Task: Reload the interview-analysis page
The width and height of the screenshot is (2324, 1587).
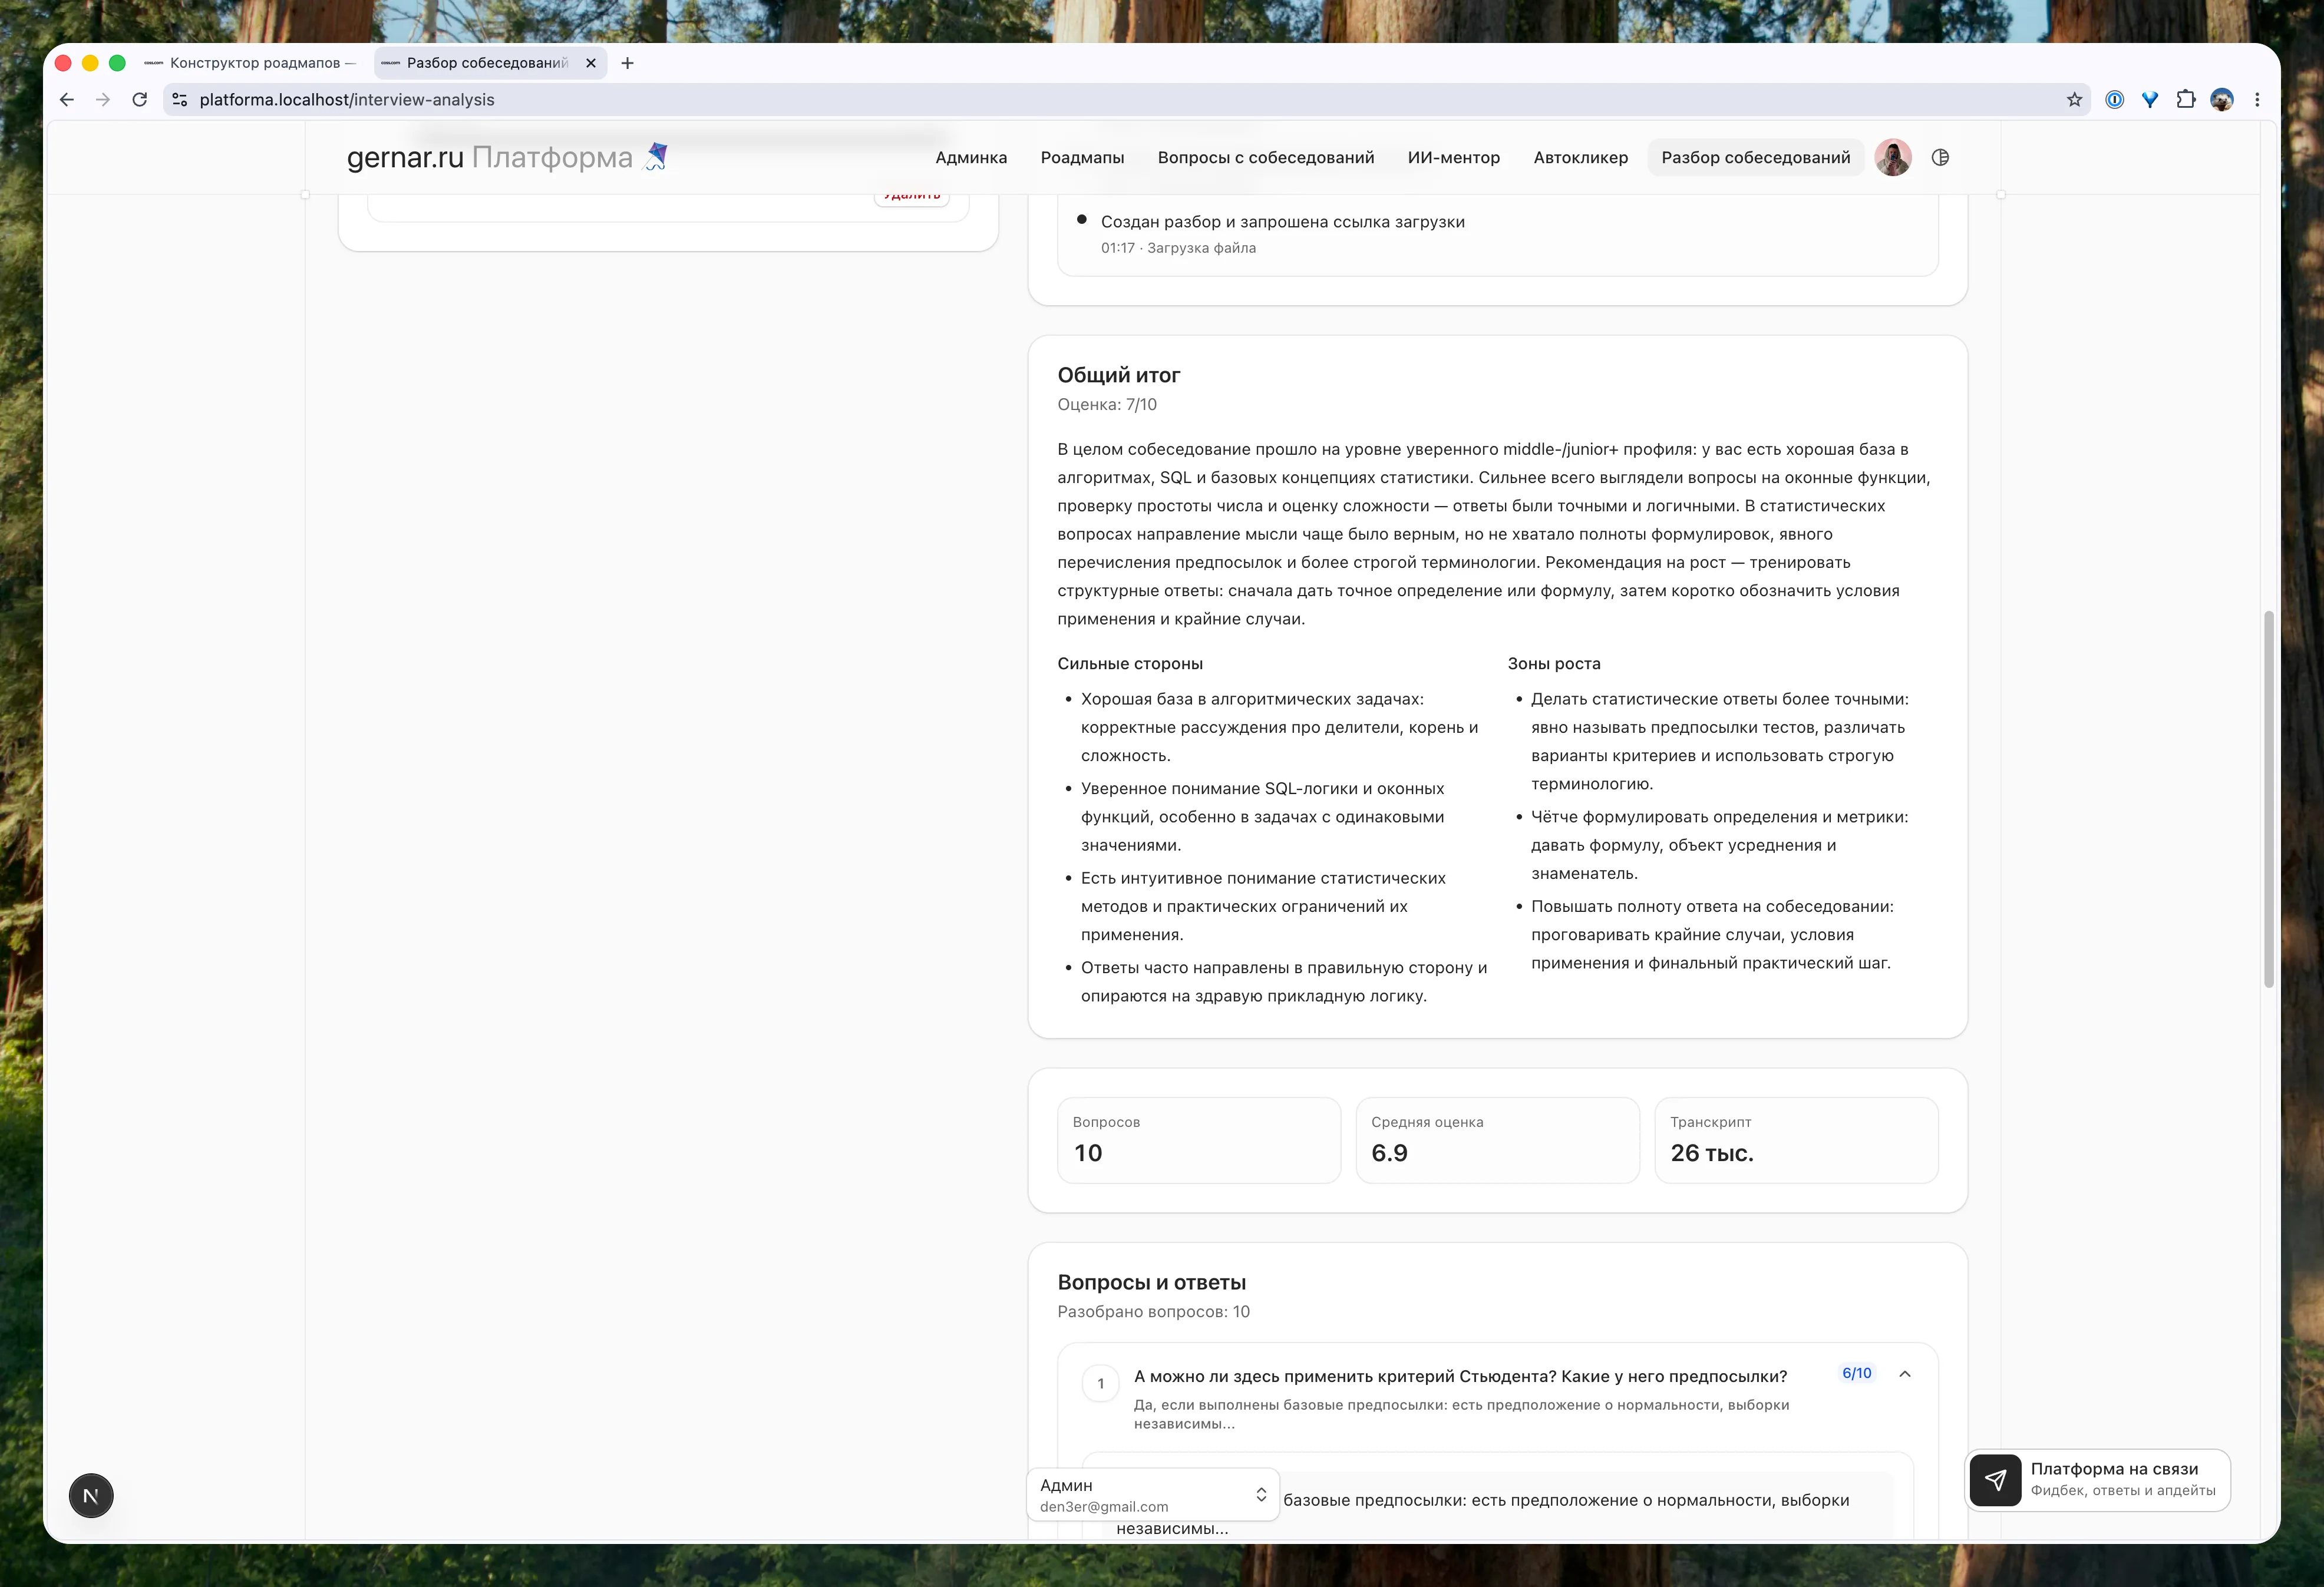Action: pos(140,100)
